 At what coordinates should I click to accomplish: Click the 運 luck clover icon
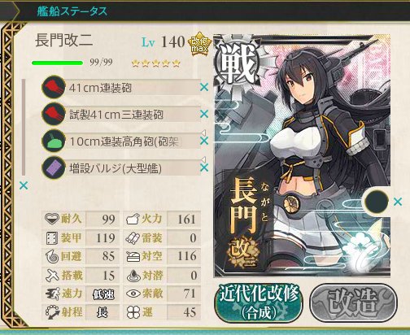(x=133, y=312)
